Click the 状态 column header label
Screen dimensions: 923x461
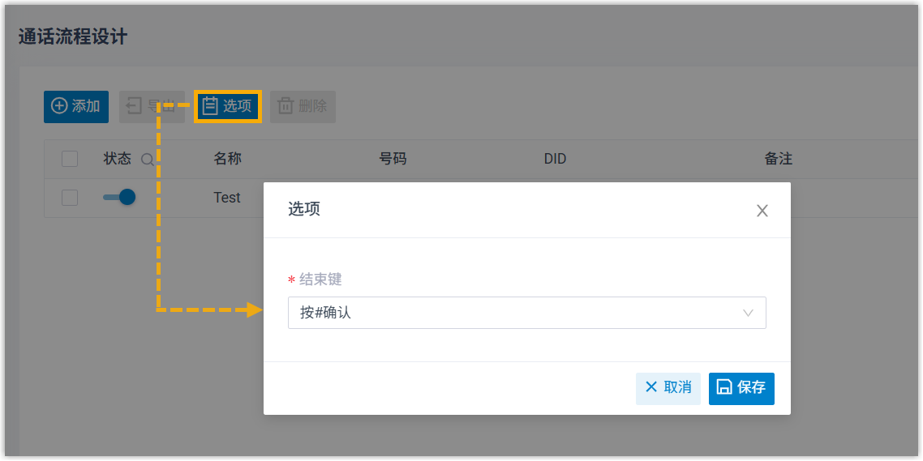[x=118, y=159]
